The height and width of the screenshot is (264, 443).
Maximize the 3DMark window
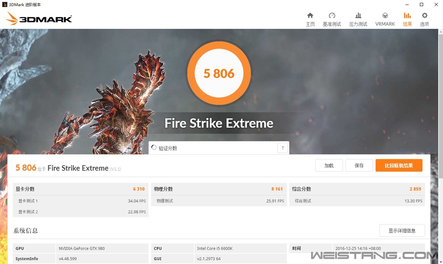pyautogui.click(x=422, y=5)
